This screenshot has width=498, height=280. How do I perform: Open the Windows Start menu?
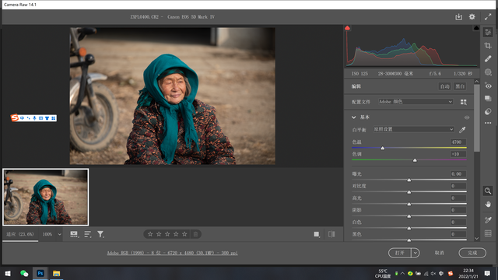[x=8, y=273]
